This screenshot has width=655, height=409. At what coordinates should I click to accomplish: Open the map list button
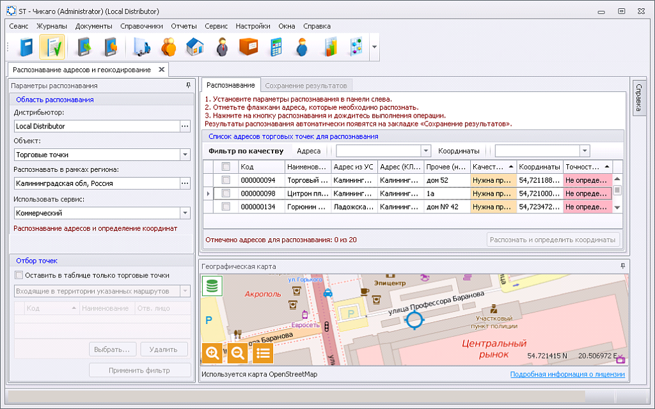point(263,353)
